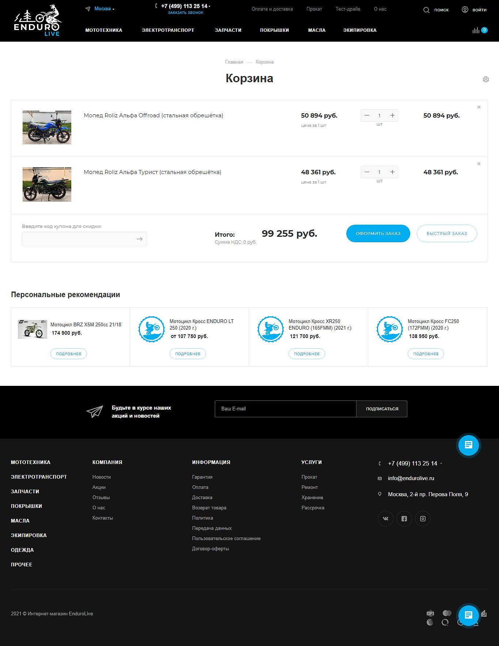Open the Покрышки menu in the header
Viewport: 499px width, 646px height.
pos(274,30)
